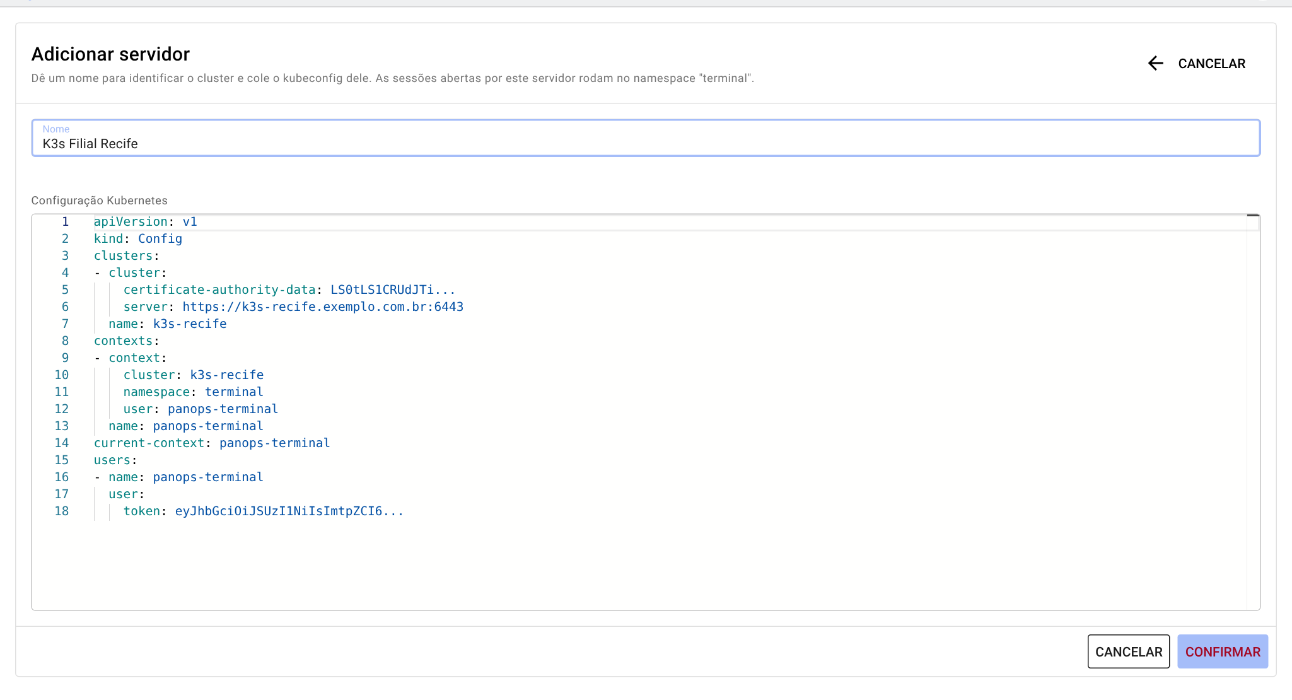Click the 'user:' key on line 17
Screen dimensions: 1292x700
coord(127,494)
